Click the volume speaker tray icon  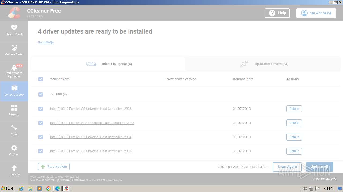304,189
